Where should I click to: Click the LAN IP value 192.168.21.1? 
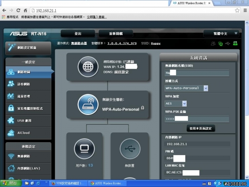coord(177,144)
